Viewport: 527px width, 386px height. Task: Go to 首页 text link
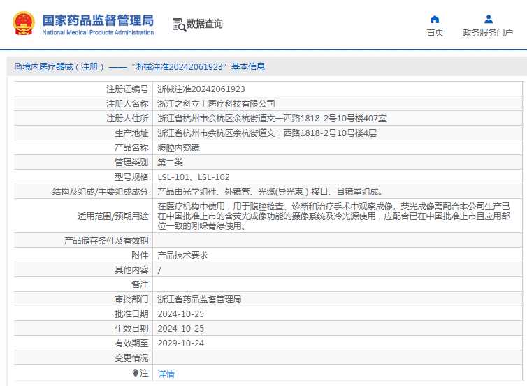(x=435, y=33)
